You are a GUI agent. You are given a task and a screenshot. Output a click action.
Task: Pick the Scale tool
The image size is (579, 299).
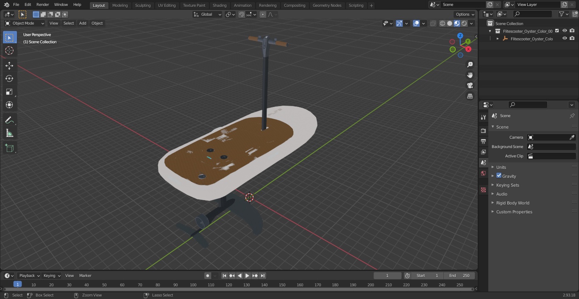pos(9,92)
